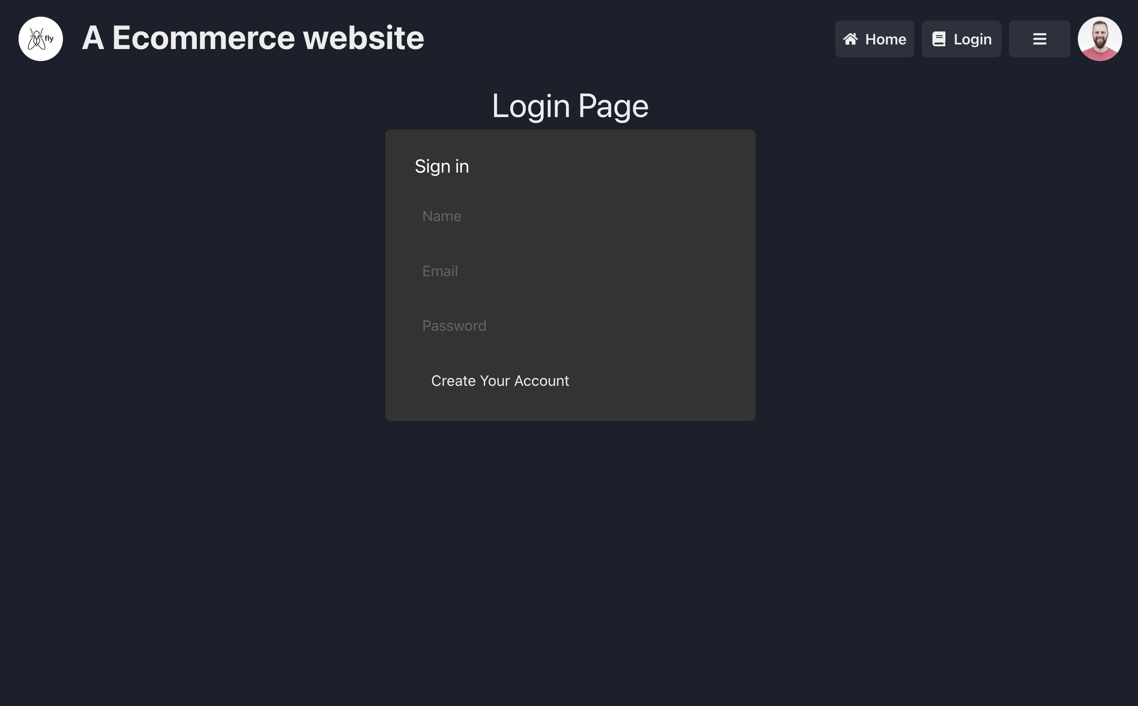Click the 'A Ecommerce website' site title

coord(253,38)
